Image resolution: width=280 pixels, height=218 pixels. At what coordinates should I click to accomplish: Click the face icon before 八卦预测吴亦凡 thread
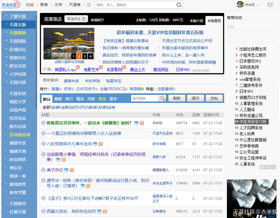[x=43, y=144]
